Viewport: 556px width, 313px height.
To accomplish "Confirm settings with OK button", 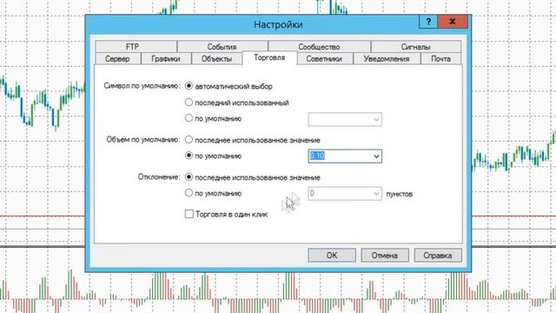I will coord(332,255).
